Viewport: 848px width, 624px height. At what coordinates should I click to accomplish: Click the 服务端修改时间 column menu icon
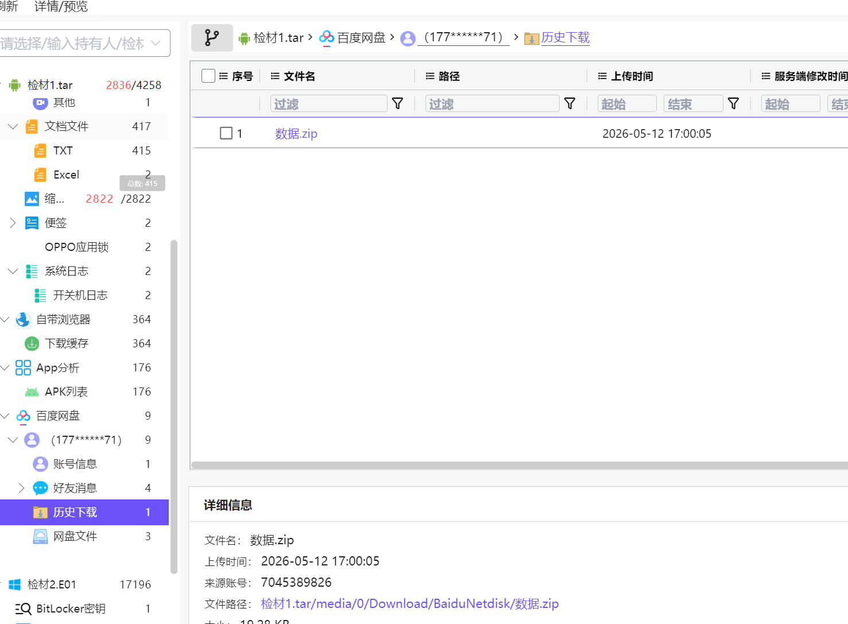[x=766, y=76]
